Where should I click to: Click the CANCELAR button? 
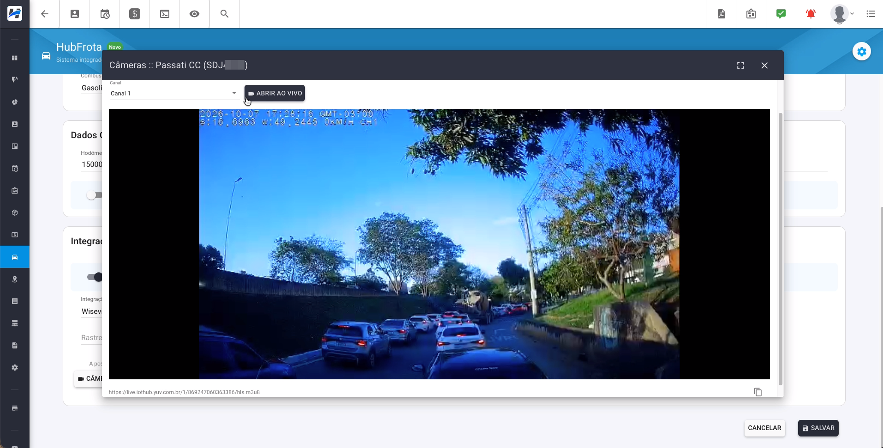(x=764, y=428)
